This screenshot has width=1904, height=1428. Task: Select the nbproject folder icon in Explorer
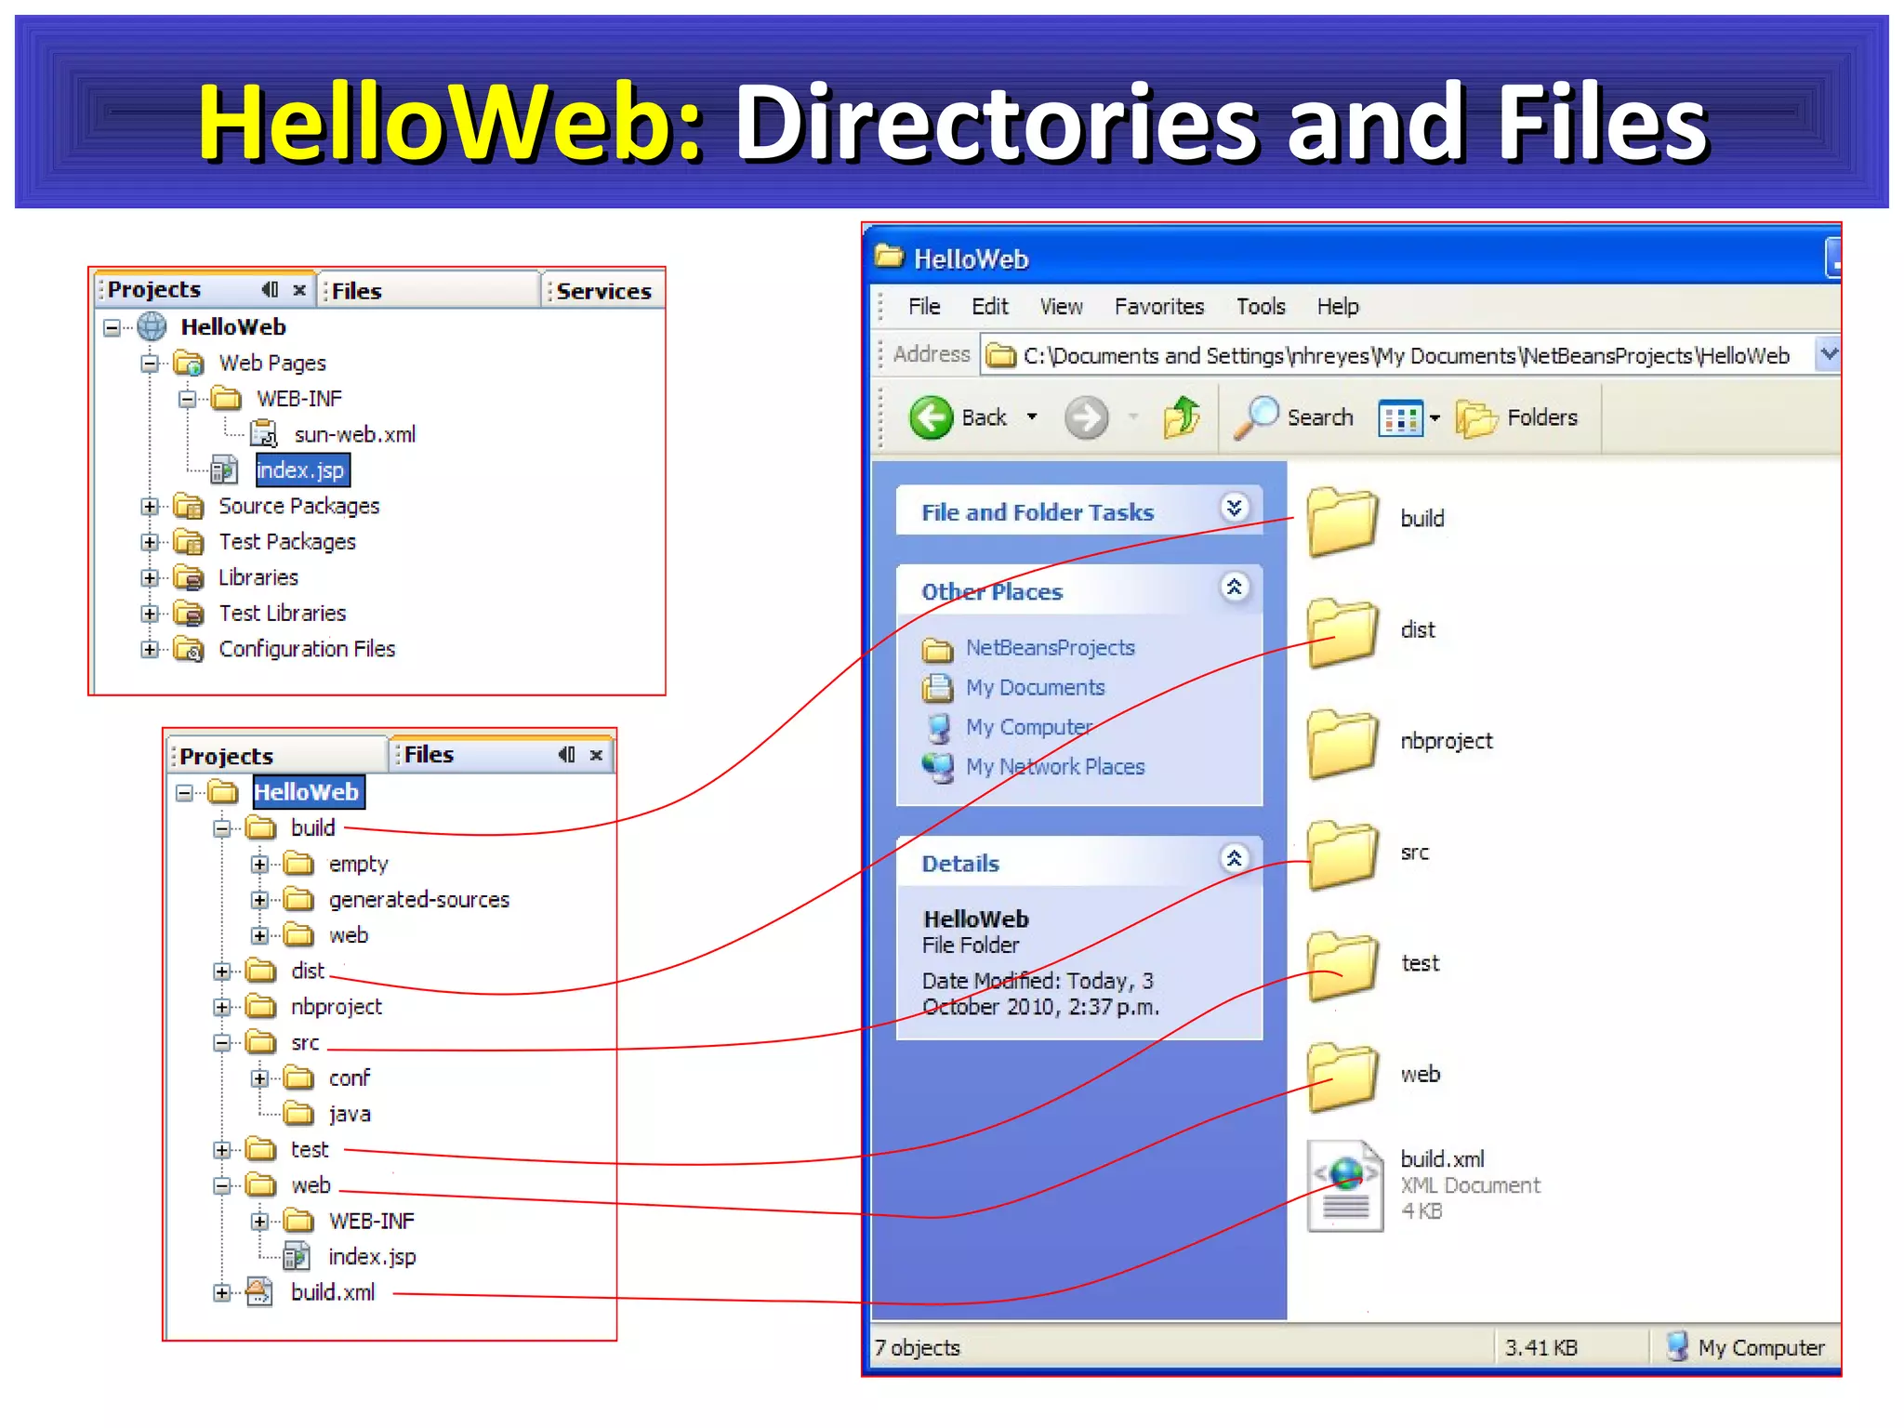pos(1342,744)
